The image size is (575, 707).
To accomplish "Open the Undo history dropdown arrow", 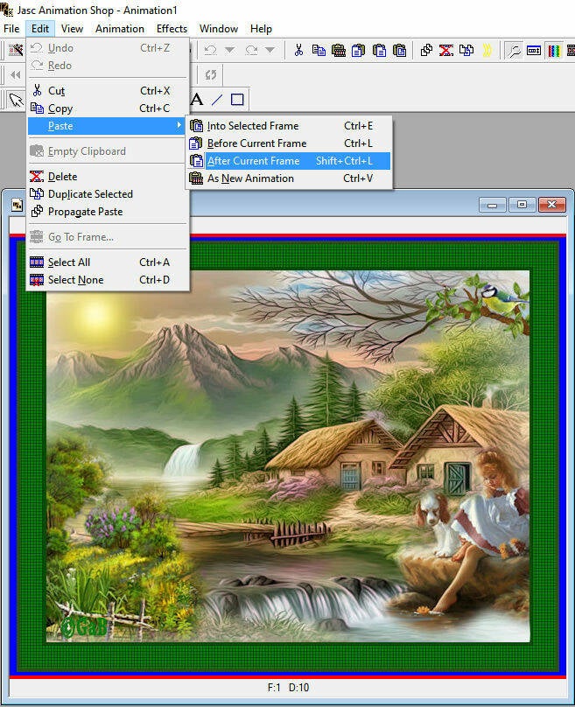I will click(229, 50).
